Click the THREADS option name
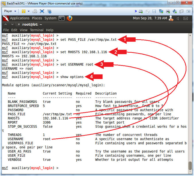This screenshot has height=176, width=194. tap(15, 135)
